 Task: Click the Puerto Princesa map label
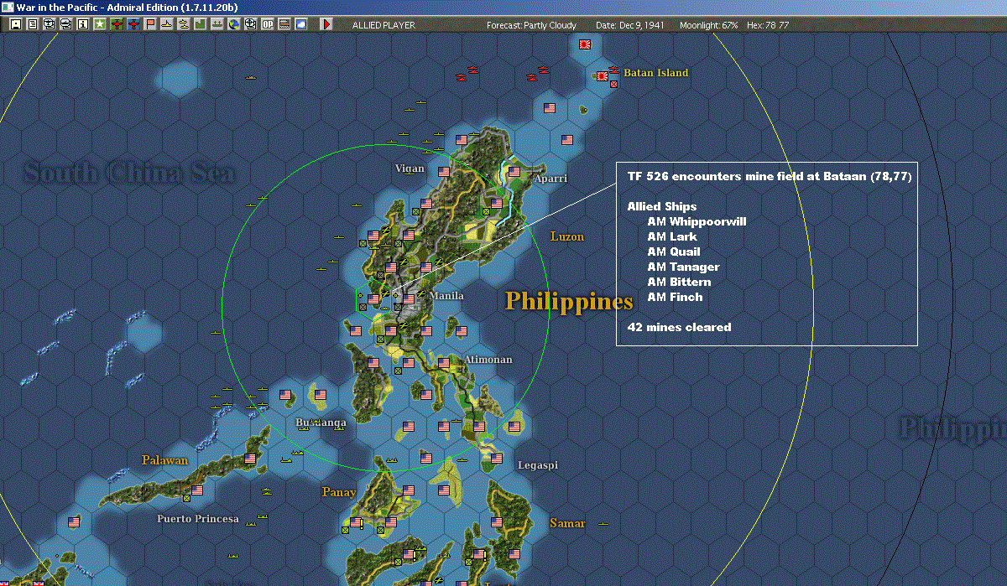tap(198, 519)
